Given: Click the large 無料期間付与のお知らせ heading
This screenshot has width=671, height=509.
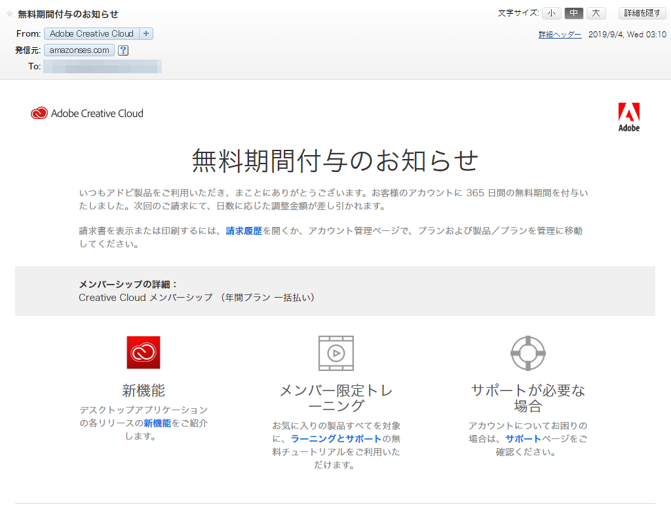Looking at the screenshot, I should 335,160.
